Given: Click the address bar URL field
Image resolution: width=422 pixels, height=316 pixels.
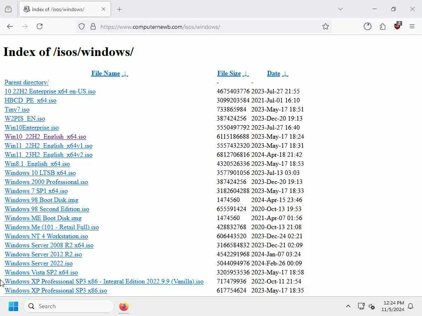Looking at the screenshot, I should pos(204,27).
